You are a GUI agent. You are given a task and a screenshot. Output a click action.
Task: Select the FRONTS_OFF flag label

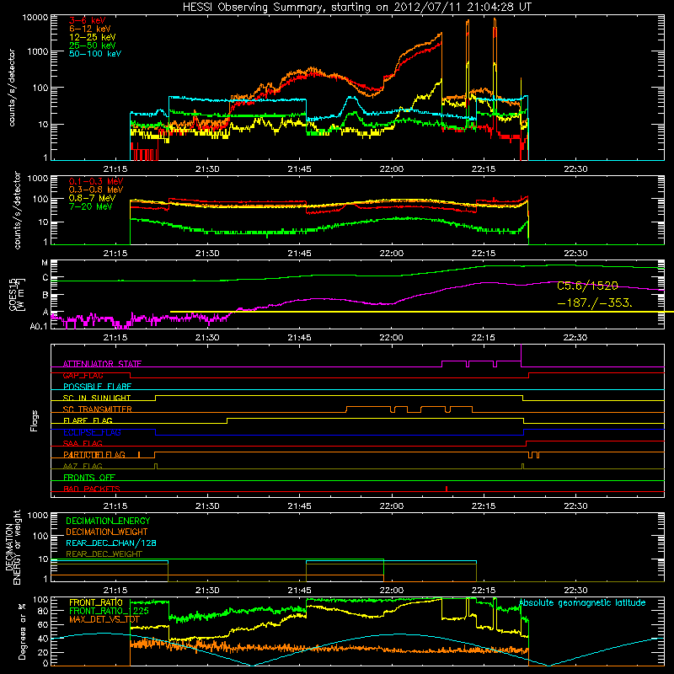pos(89,478)
